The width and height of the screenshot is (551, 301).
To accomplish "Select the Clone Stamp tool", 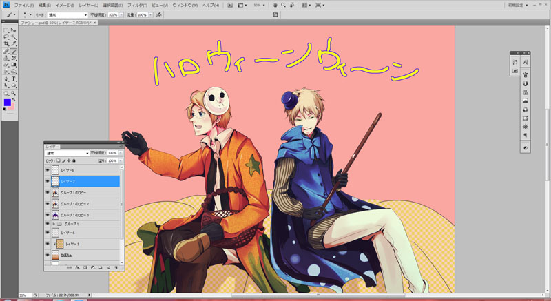I will [6, 59].
